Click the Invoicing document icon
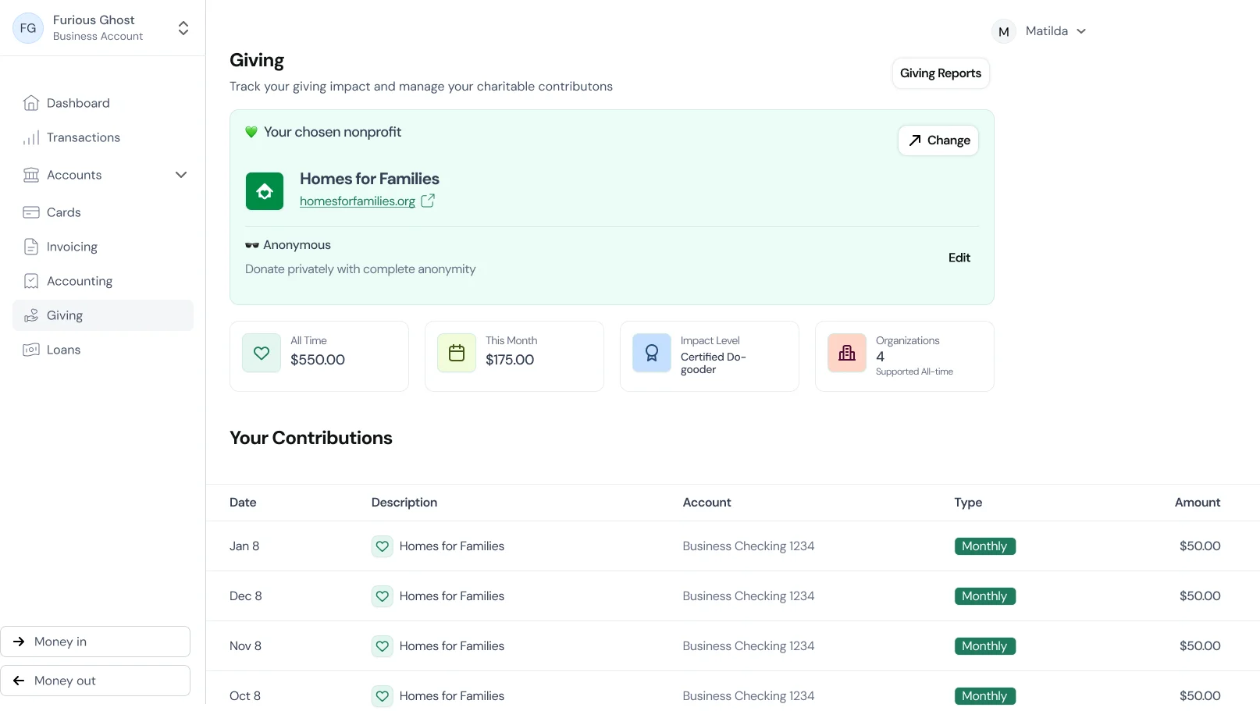Screen dimensions: 1260x711 31,247
